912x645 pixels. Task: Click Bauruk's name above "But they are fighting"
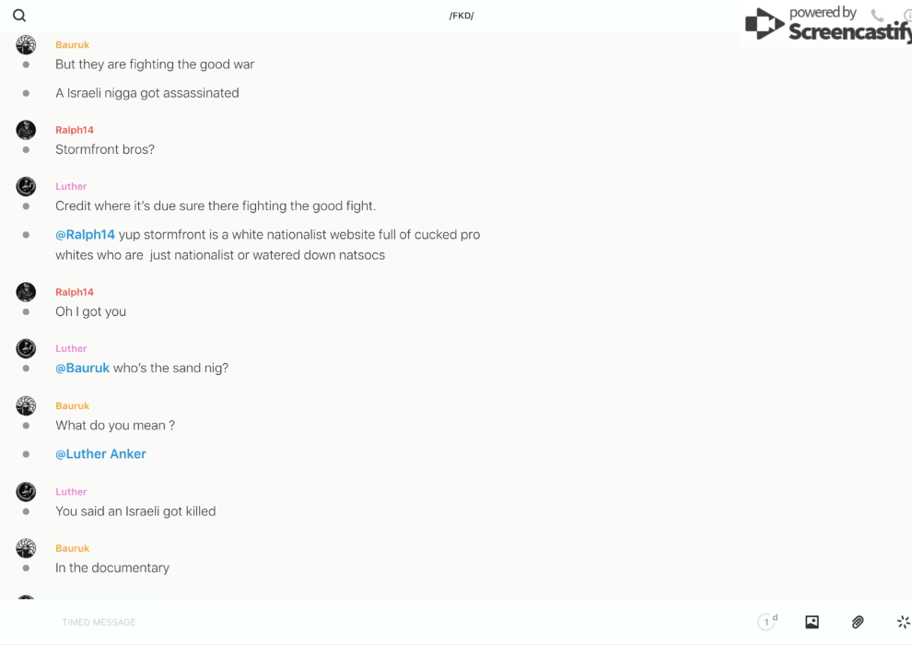(72, 44)
